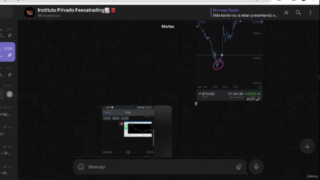The width and height of the screenshot is (320, 180).
Task: Attach a file with the paperclip icon
Action: (238, 167)
